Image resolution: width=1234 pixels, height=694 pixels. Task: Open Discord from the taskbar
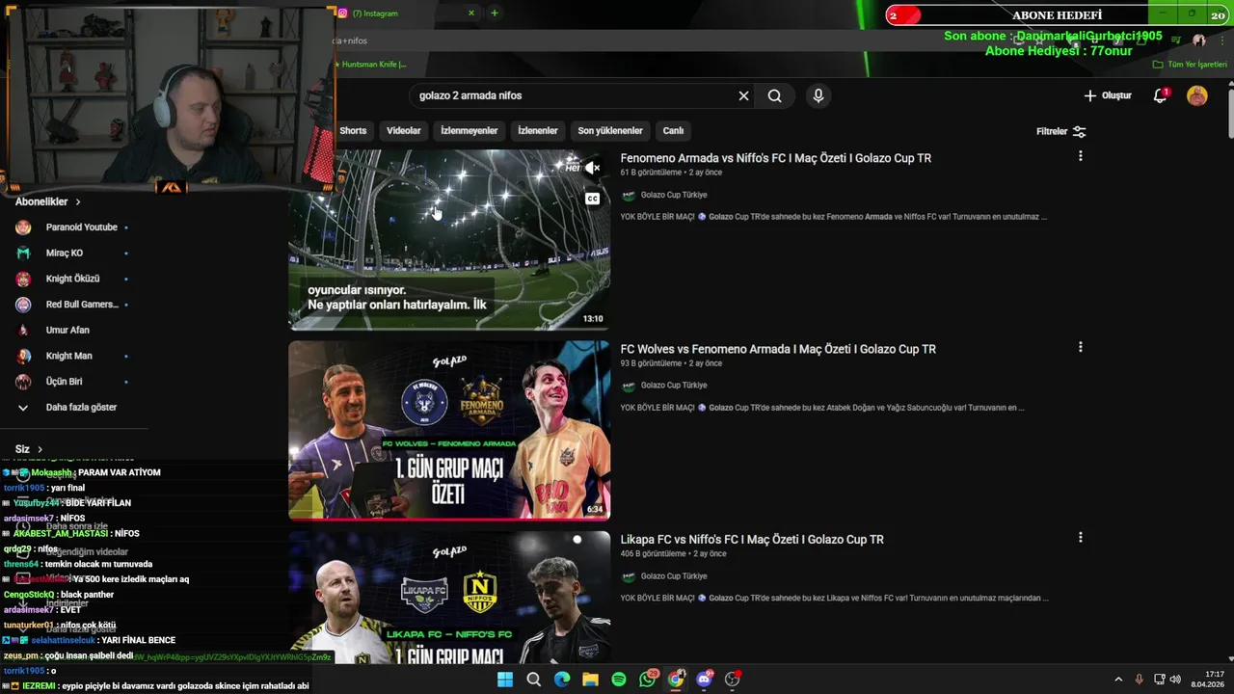704,680
